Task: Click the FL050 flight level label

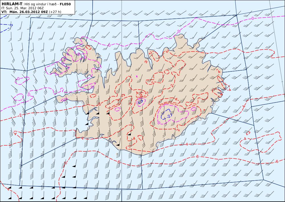Action: click(65, 4)
